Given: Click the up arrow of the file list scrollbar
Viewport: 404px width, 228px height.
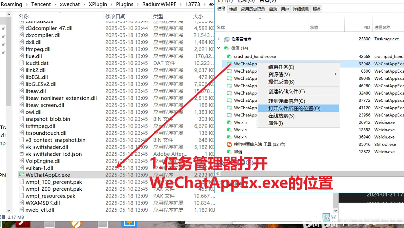Looking at the screenshot, I should point(9,15).
